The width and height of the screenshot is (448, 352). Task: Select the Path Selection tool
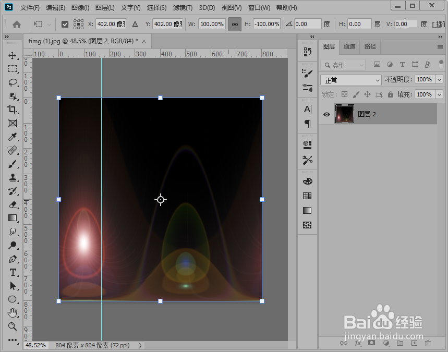13,286
